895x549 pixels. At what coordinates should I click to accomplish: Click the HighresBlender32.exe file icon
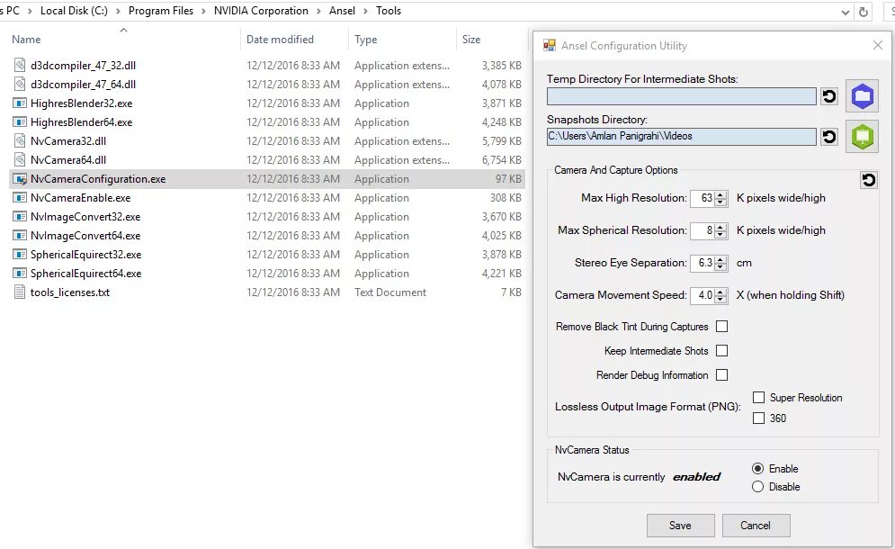(x=20, y=103)
